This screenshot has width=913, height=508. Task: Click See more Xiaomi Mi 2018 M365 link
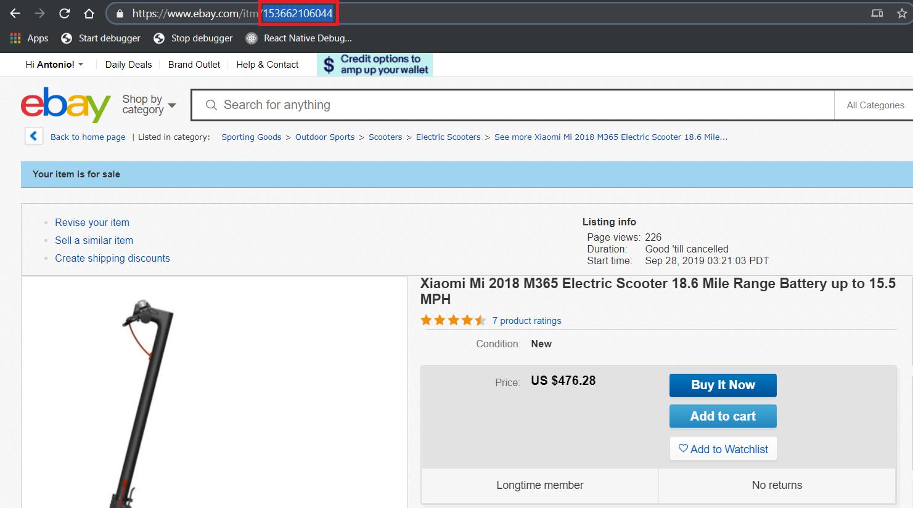tap(611, 137)
